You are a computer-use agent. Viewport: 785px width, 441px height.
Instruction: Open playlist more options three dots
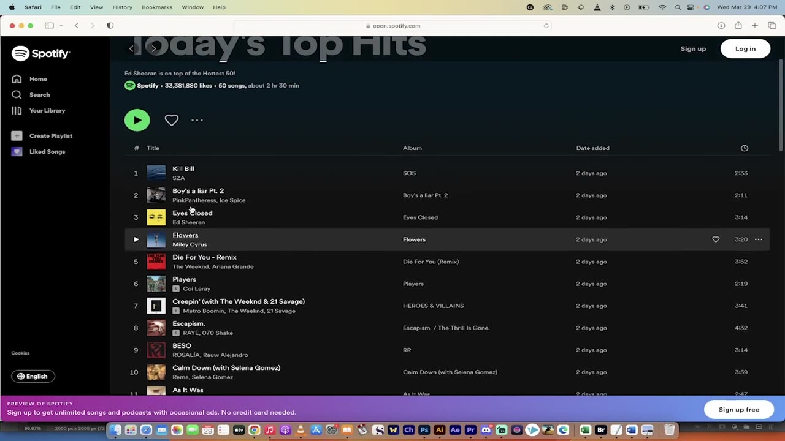point(197,120)
